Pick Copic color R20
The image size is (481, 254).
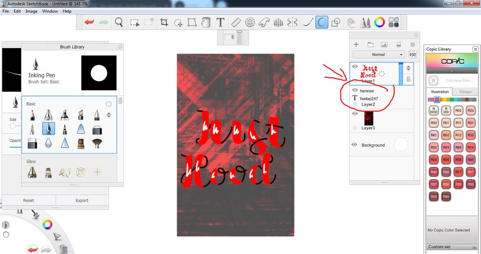point(471,111)
